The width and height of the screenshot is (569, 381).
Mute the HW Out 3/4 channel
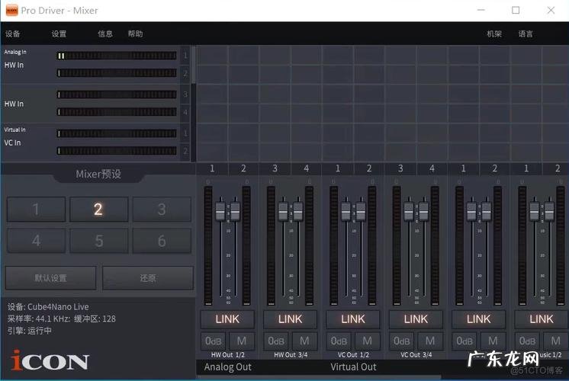coord(304,341)
